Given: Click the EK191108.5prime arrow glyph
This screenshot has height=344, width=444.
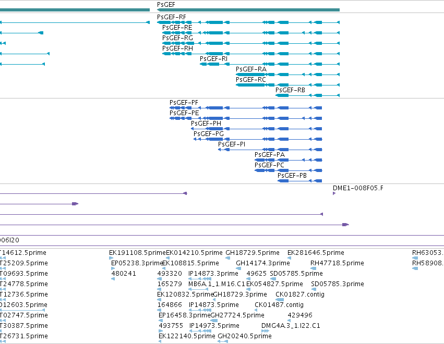Looking at the screenshot, I should pos(111,258).
